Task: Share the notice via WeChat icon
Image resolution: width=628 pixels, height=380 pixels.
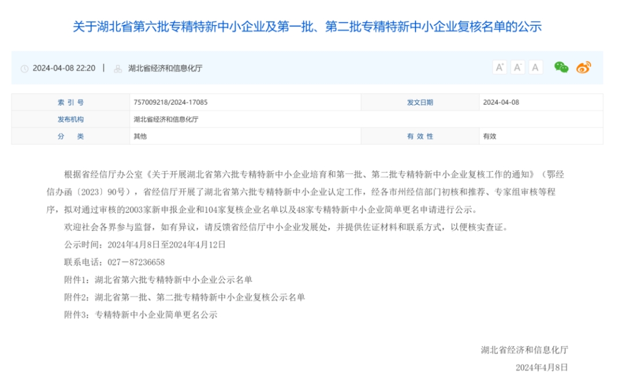Action: coord(561,67)
